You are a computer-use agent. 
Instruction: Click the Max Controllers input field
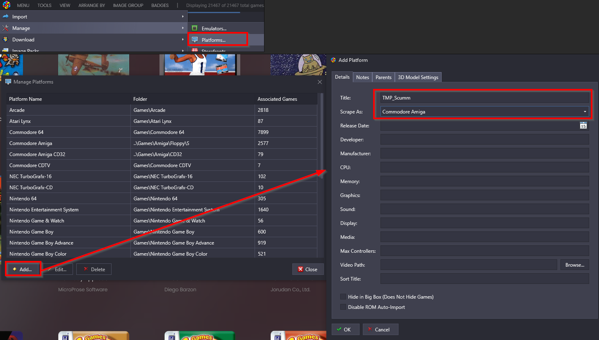point(485,251)
